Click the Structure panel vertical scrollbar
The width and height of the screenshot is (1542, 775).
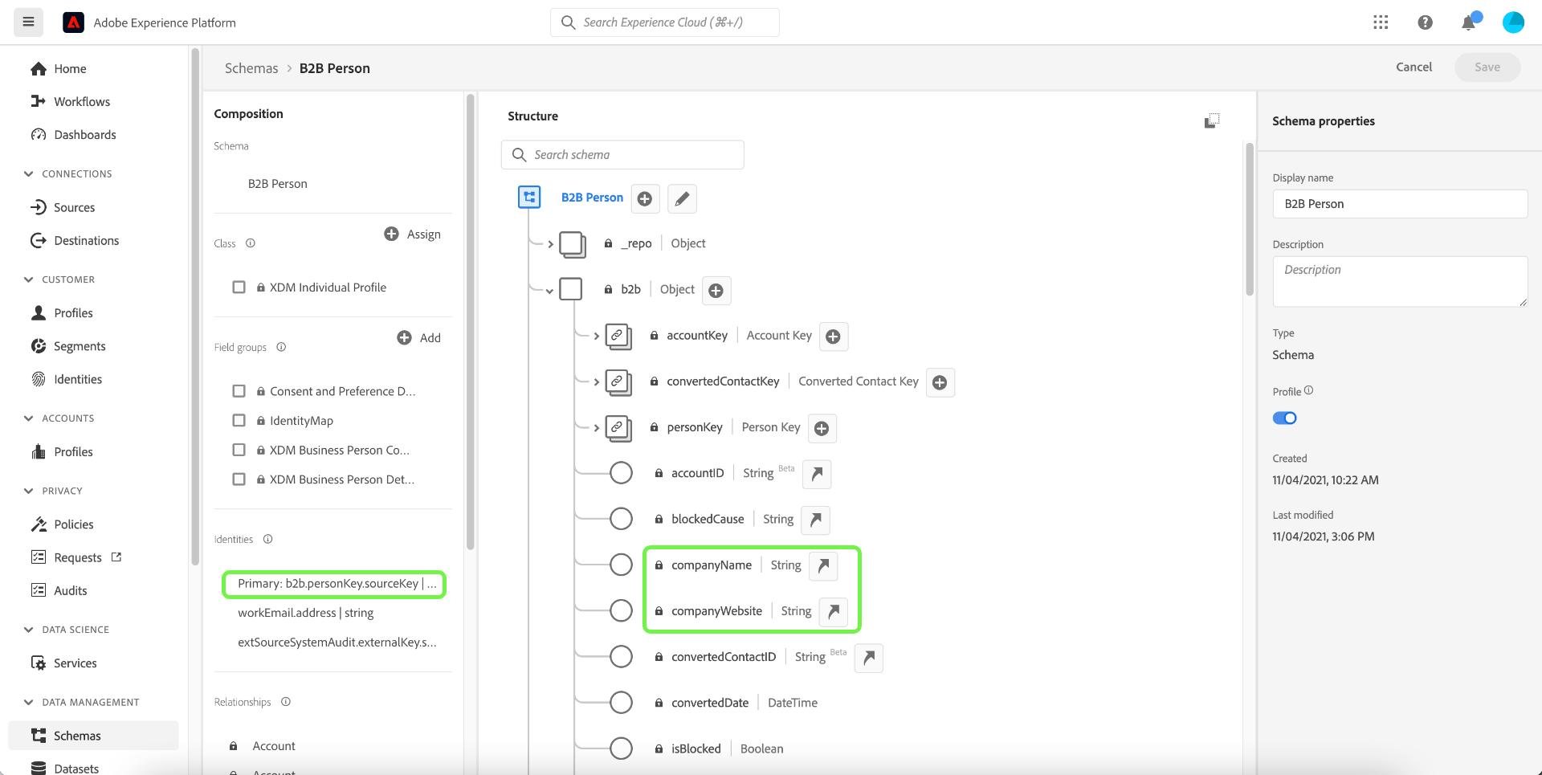(1250, 220)
